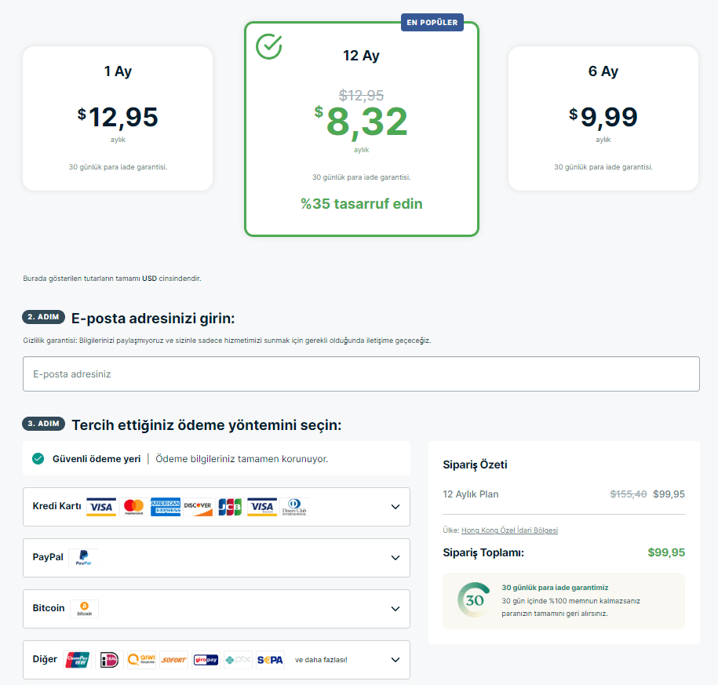Open the Hong Kong Özel İdari Bölgesi link
Viewport: 718px width, 685px height.
pyautogui.click(x=509, y=530)
